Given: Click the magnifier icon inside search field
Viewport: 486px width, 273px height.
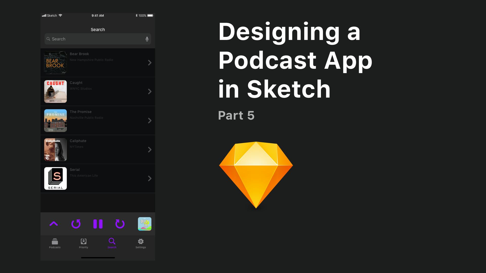Looking at the screenshot, I should coord(48,39).
